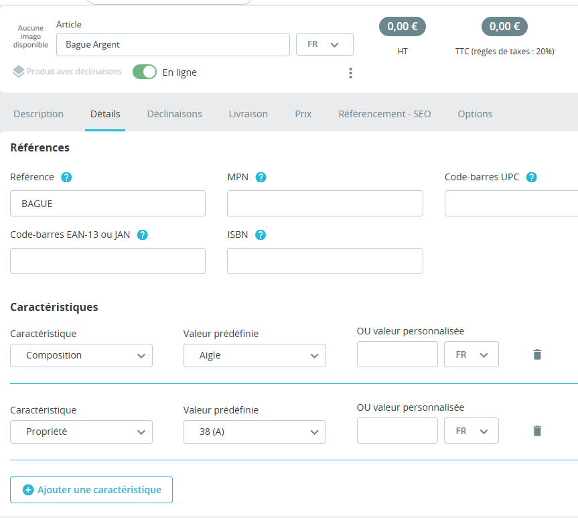
Task: Switch to Référencement - SEO tab
Action: pos(384,114)
